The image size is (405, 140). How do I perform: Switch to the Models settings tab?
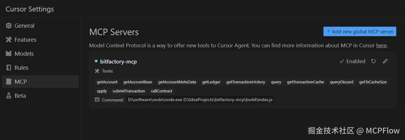tap(24, 54)
